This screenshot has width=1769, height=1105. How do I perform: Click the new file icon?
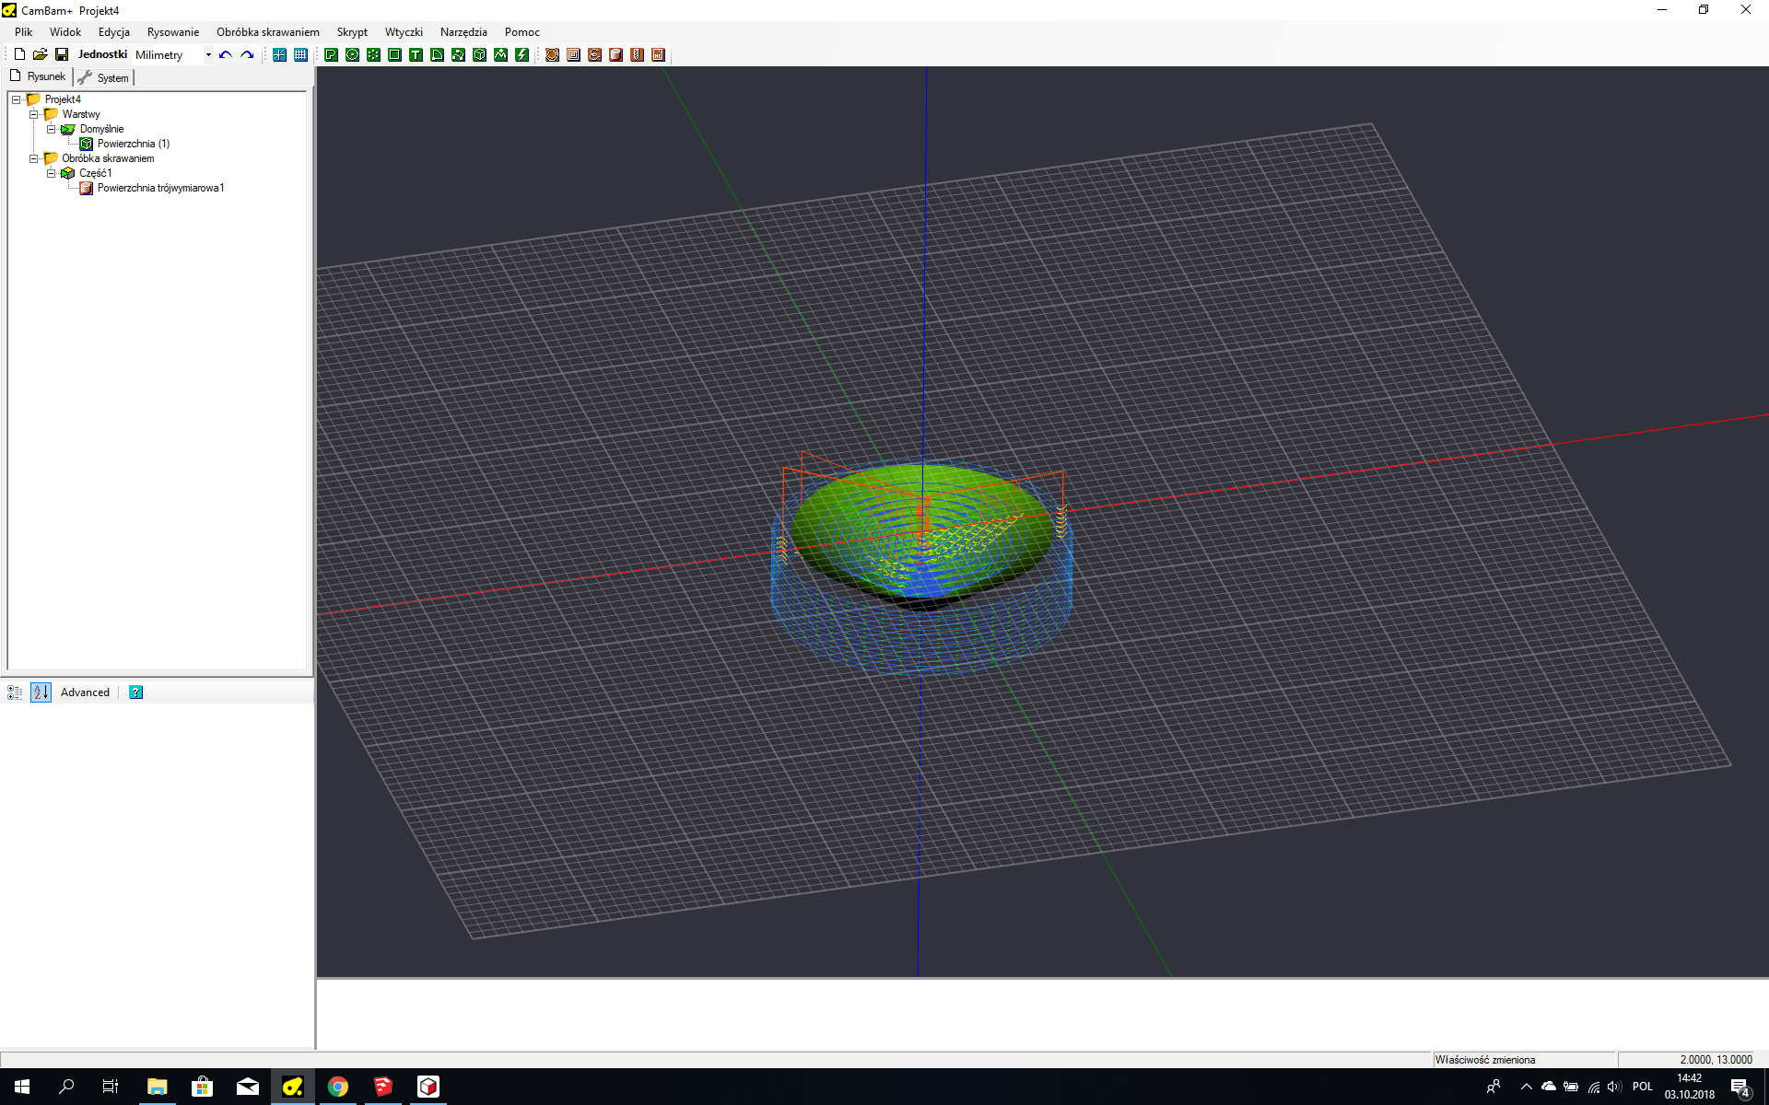tap(19, 55)
